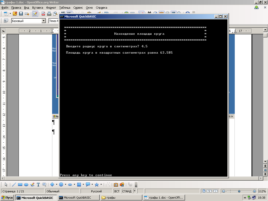
Task: Expand the Symbol Shapes dropdown arrow
Action: point(65,185)
